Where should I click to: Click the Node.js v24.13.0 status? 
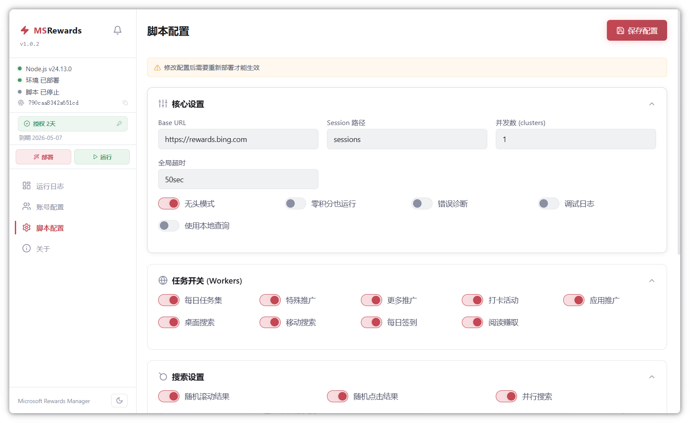coord(49,69)
